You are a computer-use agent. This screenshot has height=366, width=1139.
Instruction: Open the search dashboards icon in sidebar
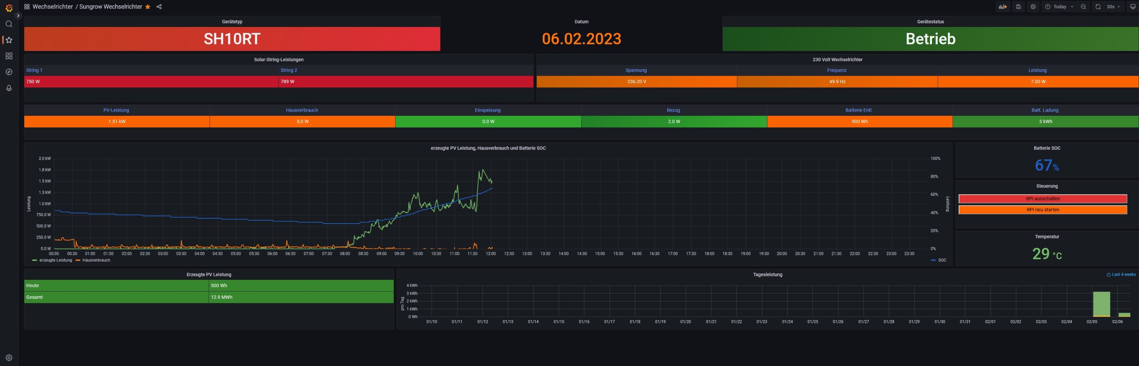click(9, 24)
